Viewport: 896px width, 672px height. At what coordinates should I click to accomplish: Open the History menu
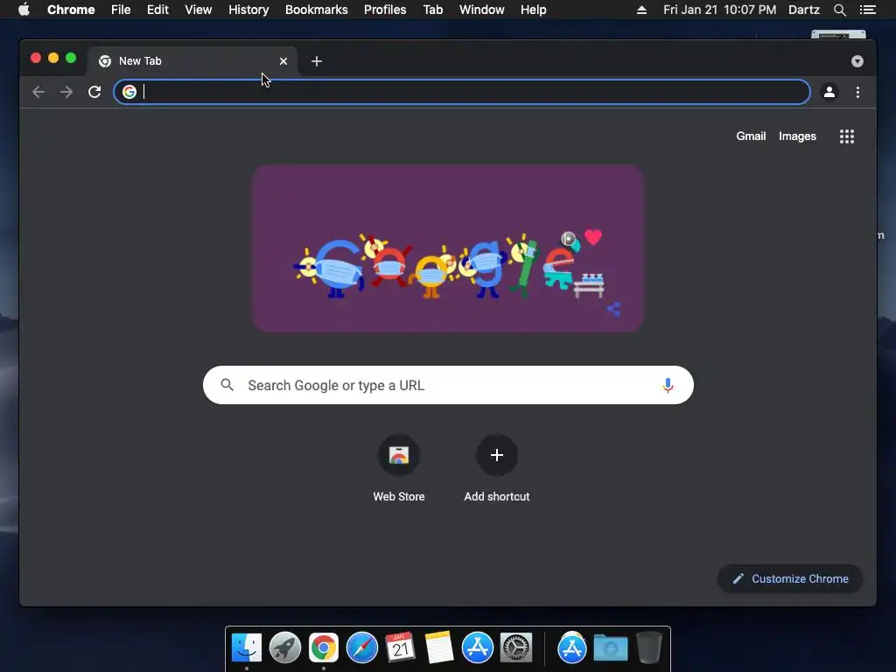tap(248, 10)
